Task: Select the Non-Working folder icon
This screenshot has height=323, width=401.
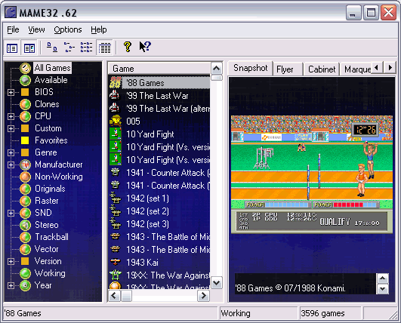Action: pos(25,177)
